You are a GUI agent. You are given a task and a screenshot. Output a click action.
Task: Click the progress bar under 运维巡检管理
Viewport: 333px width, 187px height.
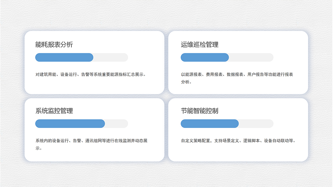tap(227, 57)
